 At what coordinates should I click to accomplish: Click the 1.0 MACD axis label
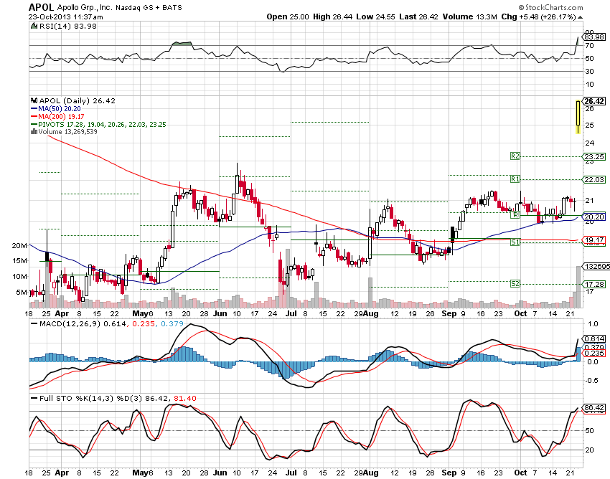pyautogui.click(x=593, y=324)
